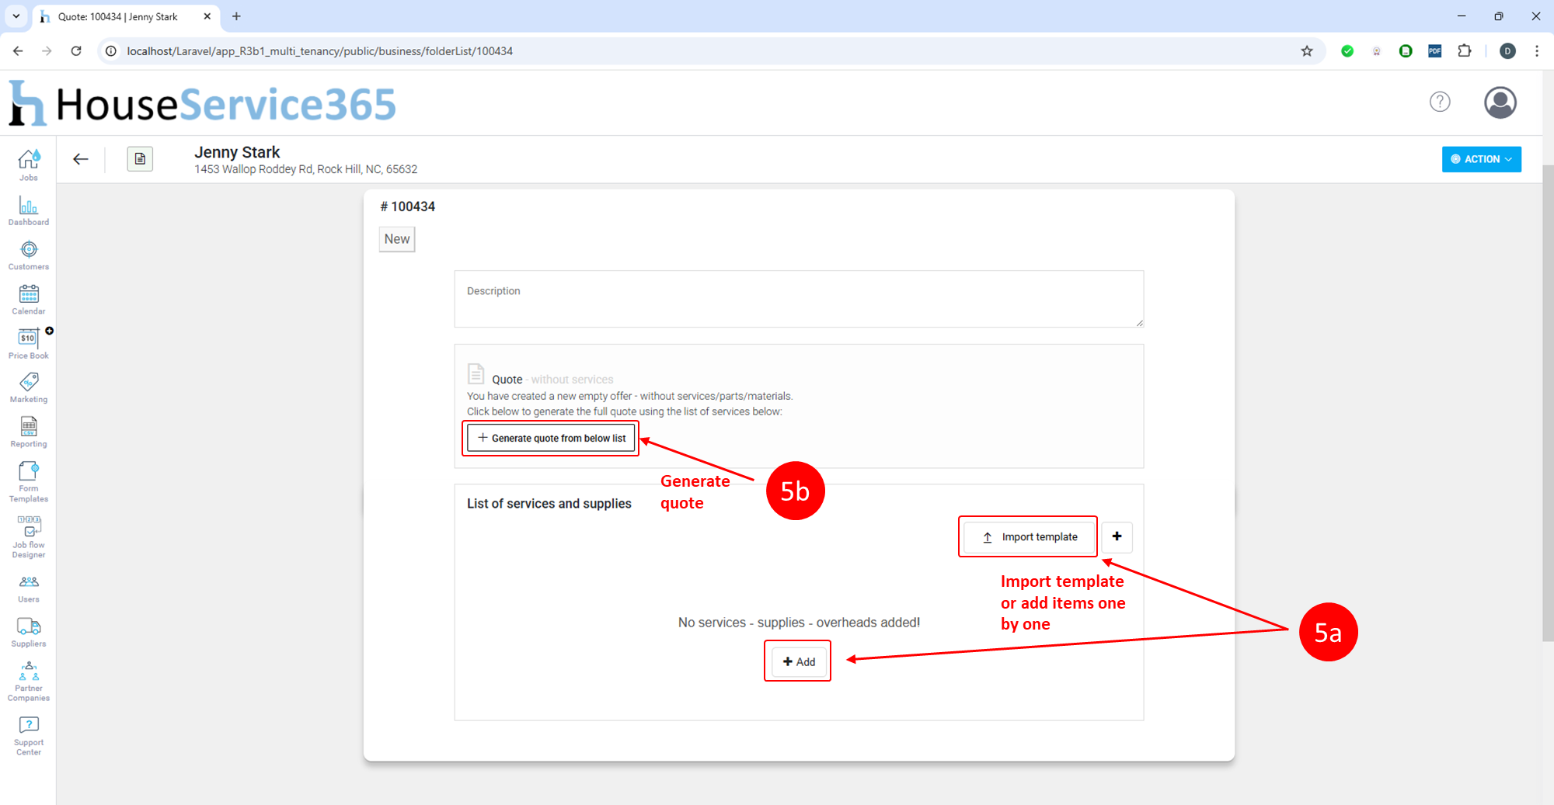Open the Jobs sidebar icon
Viewport: 1554px width, 805px height.
coord(29,165)
